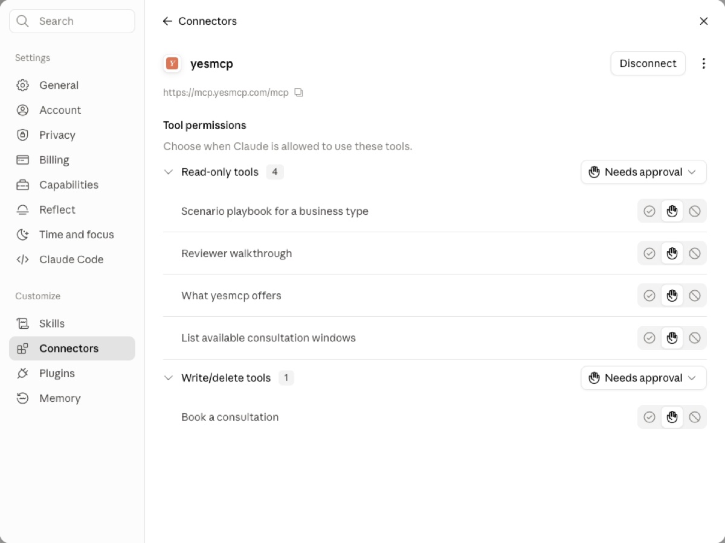Collapse the Write/delete tools section
The width and height of the screenshot is (725, 543).
tap(169, 378)
